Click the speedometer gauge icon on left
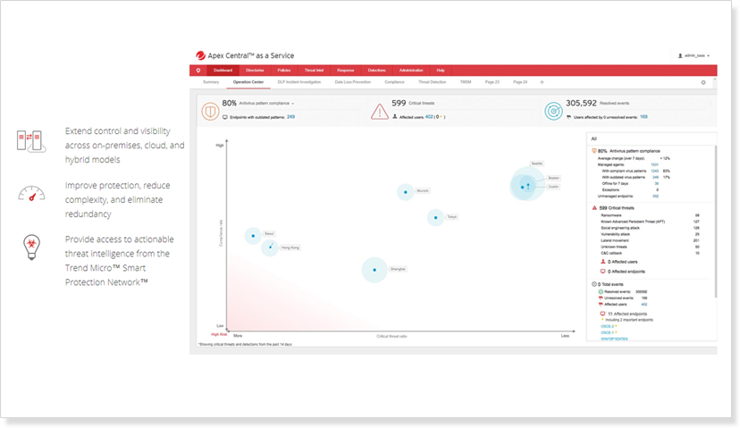 point(31,194)
